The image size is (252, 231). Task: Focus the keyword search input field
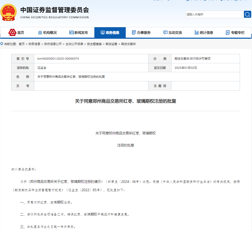click(214, 14)
